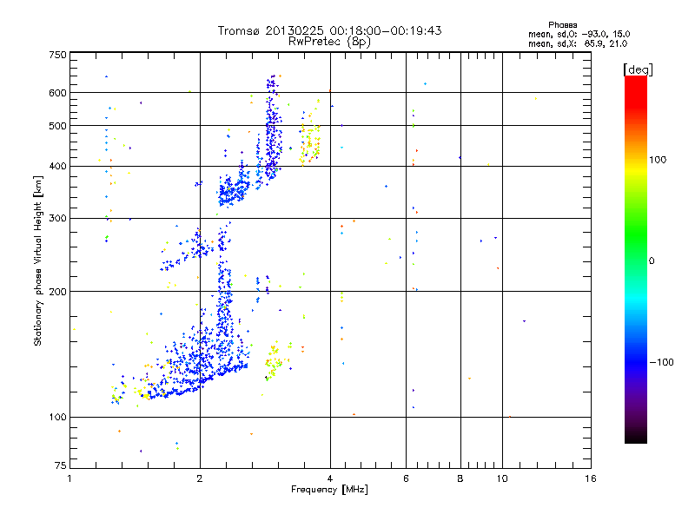The width and height of the screenshot is (695, 521).
Task: Click the plot title 'Tromsø 20130225 00:18:00-00:19:43'
Action: coord(329,30)
